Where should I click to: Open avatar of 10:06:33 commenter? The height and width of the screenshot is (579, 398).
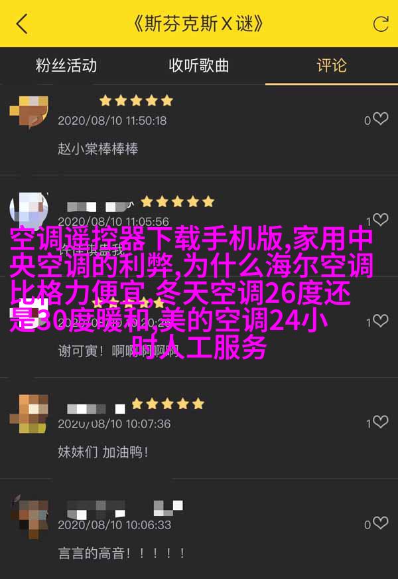(29, 516)
